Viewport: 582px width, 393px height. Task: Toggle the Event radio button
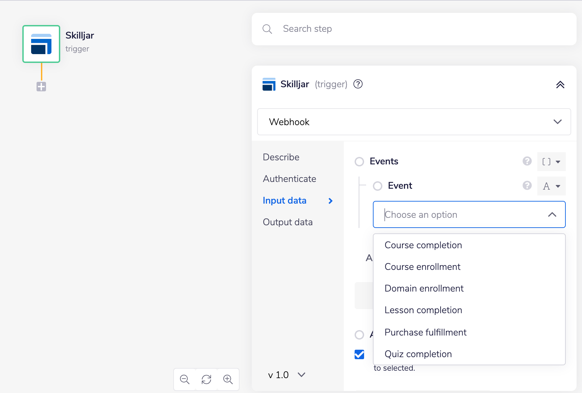tap(378, 186)
